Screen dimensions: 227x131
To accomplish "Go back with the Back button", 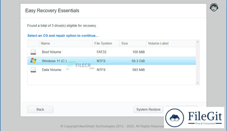I will [40, 110].
